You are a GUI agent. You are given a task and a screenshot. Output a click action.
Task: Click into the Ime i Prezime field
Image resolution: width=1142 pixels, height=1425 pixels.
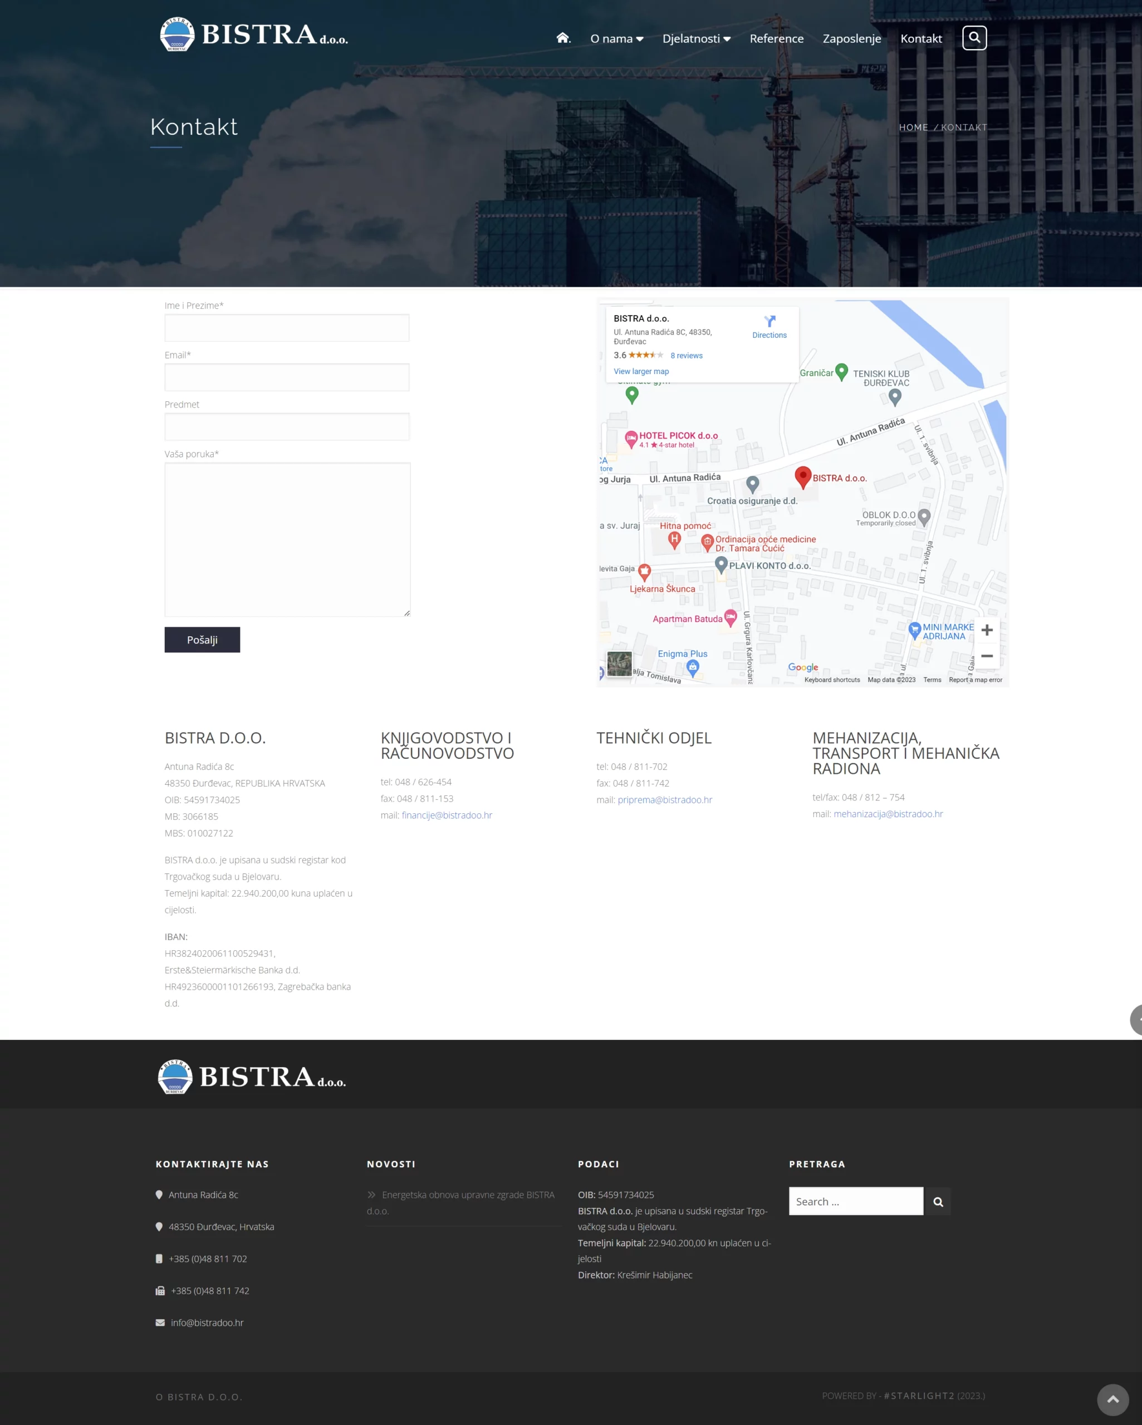click(x=287, y=328)
